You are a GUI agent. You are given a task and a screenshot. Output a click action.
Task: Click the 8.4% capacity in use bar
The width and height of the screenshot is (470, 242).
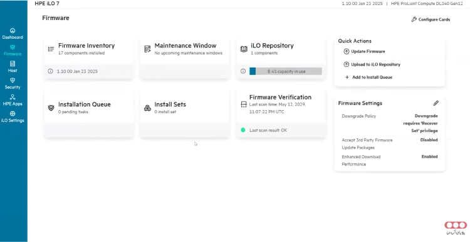click(x=286, y=71)
